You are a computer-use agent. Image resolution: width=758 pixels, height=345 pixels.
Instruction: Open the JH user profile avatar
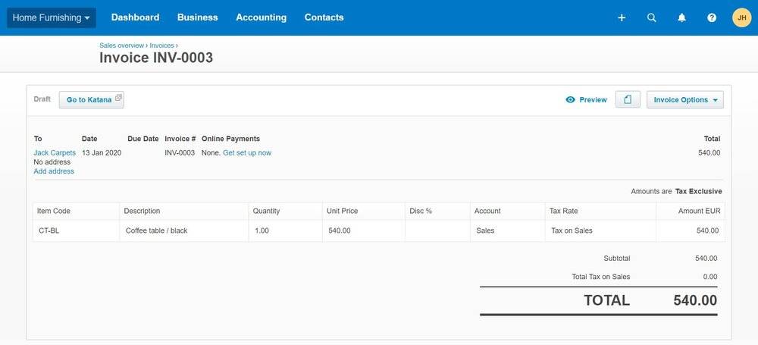click(x=741, y=17)
